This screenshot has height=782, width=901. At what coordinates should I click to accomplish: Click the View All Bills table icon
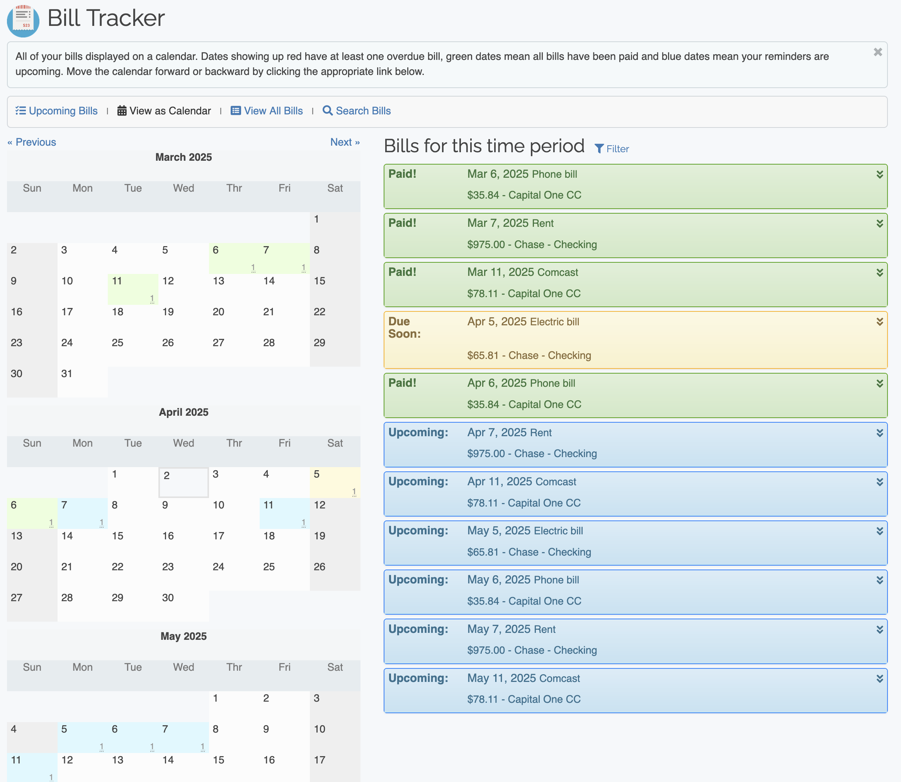click(x=236, y=111)
